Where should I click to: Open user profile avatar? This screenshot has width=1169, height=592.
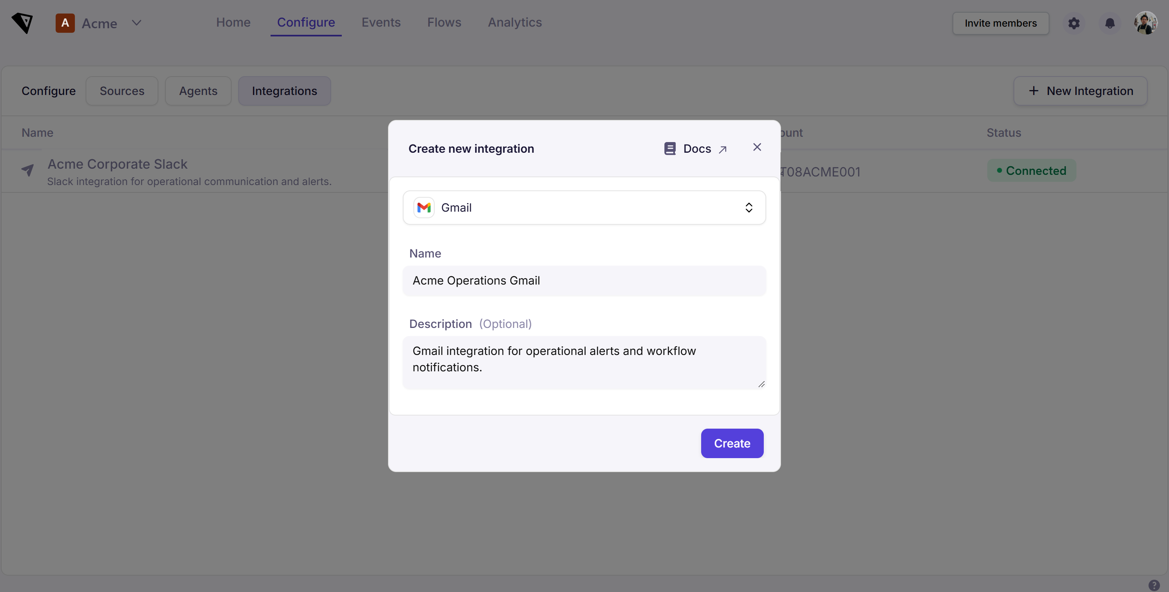[x=1145, y=23]
